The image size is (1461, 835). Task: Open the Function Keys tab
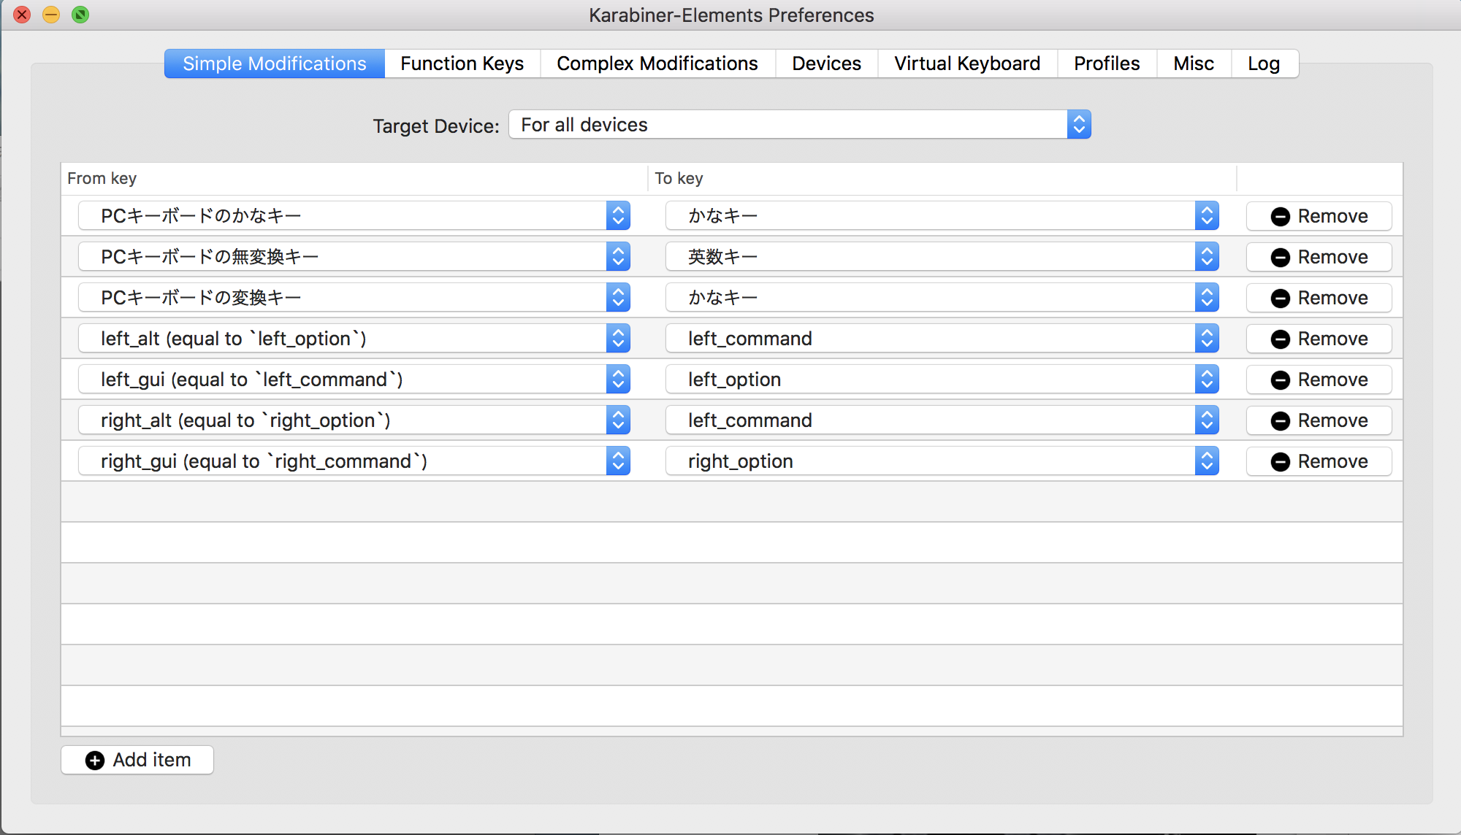[462, 64]
